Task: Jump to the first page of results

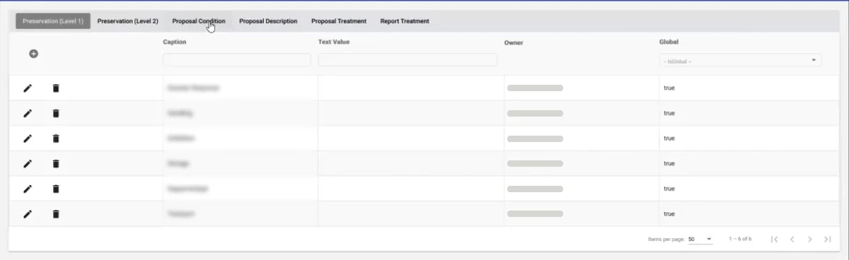Action: (775, 240)
